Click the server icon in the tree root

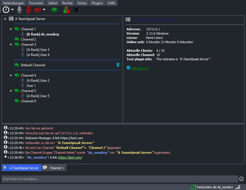[11, 19]
